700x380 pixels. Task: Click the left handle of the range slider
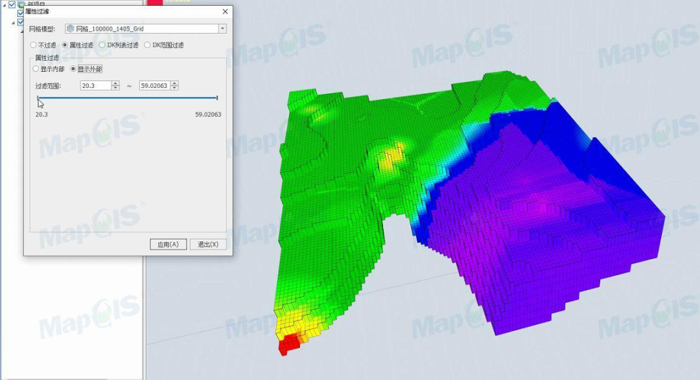coord(38,98)
